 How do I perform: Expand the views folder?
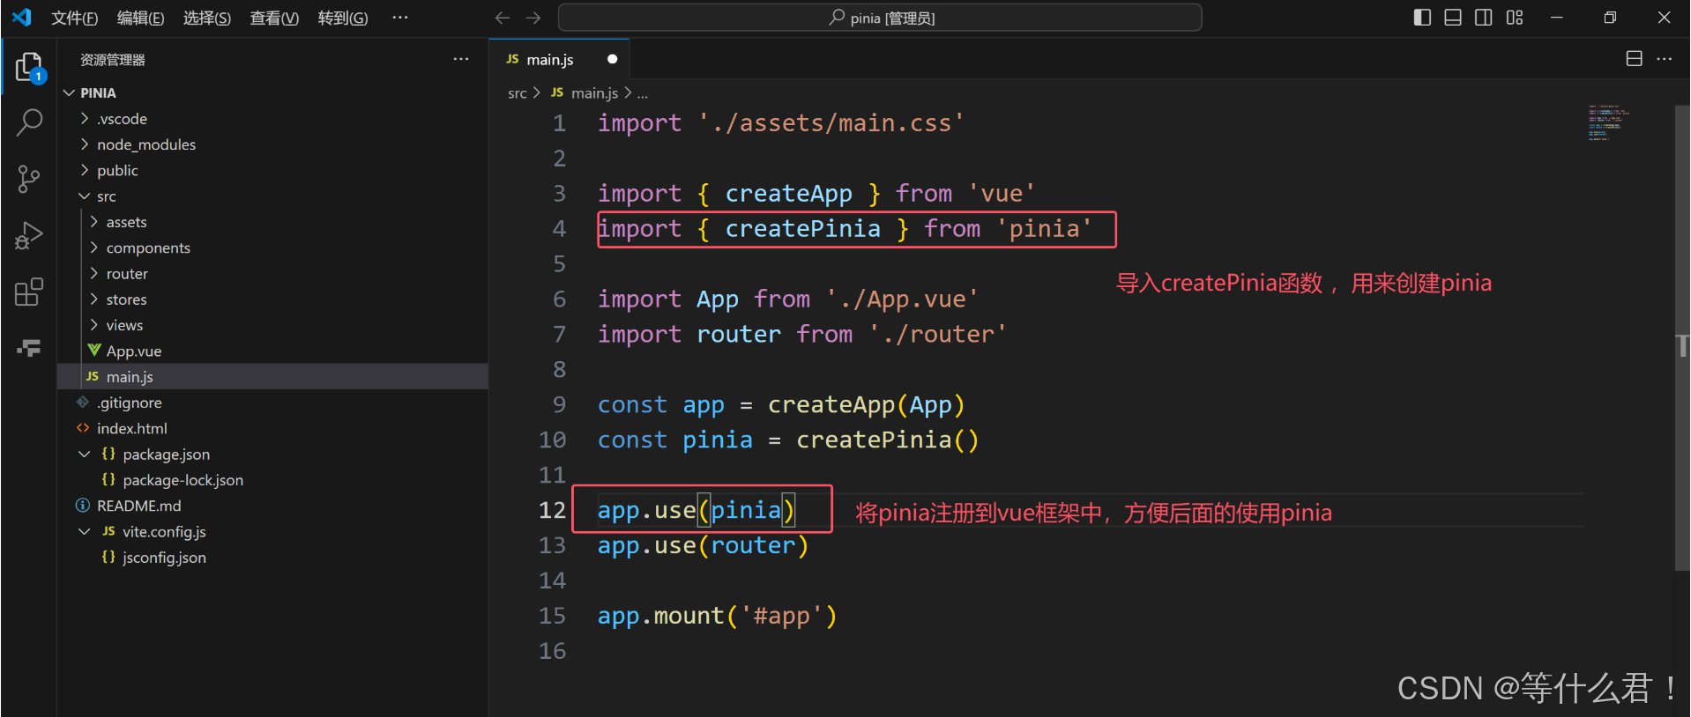93,325
